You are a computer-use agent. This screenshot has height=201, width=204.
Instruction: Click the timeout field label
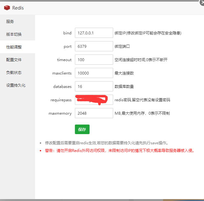click(64, 60)
